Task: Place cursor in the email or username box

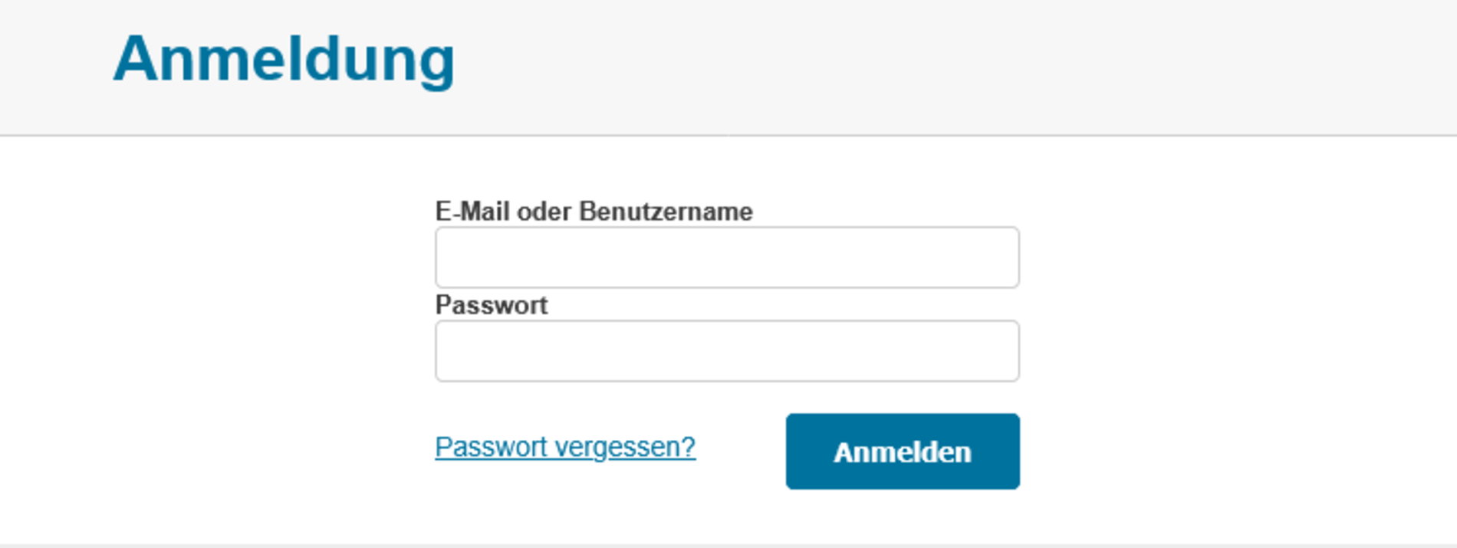Action: coord(727,258)
